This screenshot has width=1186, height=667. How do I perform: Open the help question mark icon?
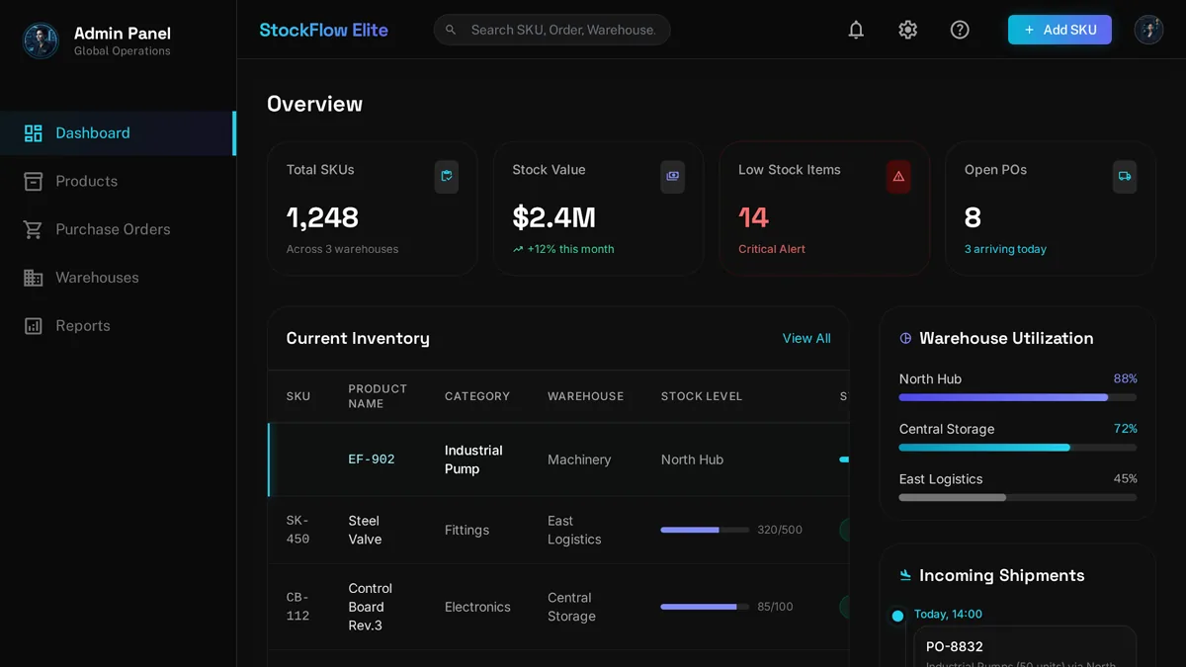click(960, 30)
